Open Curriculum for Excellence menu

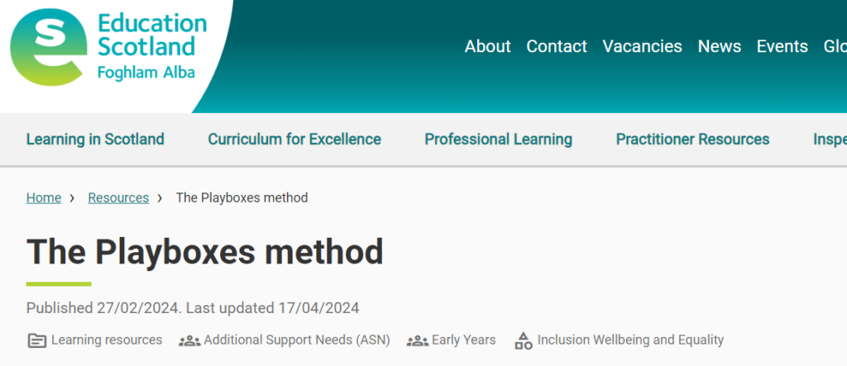(294, 140)
